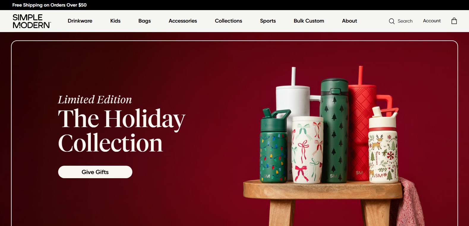Select the white ribbon-bow patterned tumbler

pyautogui.click(x=307, y=150)
